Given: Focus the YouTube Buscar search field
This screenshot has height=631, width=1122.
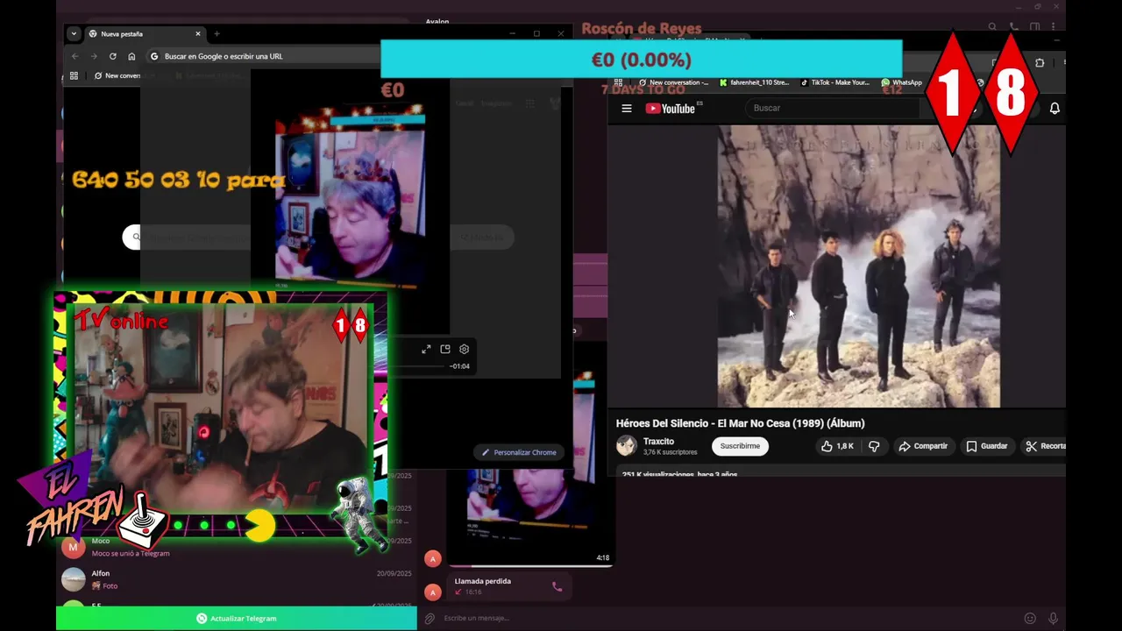Looking at the screenshot, I should 833,108.
